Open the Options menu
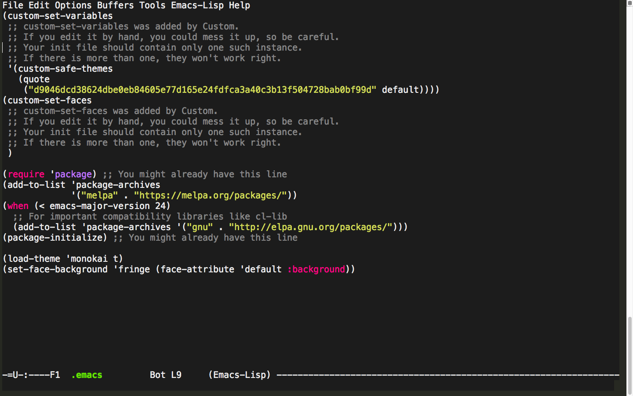The height and width of the screenshot is (396, 633). click(73, 5)
